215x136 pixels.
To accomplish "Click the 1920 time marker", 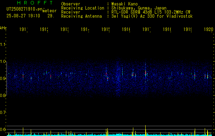I will pyautogui.click(x=209, y=29).
